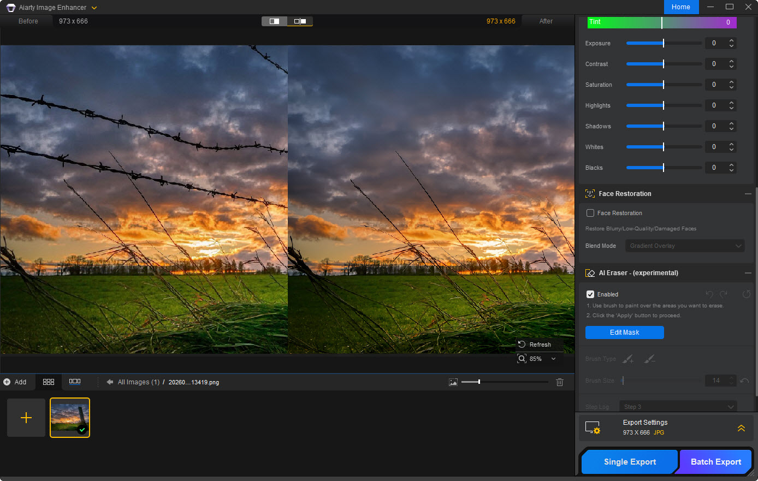The image size is (758, 481).
Task: Expand the Export Settings panel
Action: (x=741, y=428)
